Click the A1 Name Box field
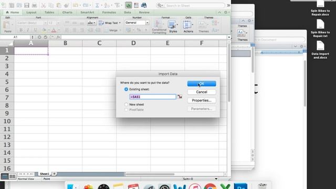This screenshot has height=189, width=336. [15, 37]
